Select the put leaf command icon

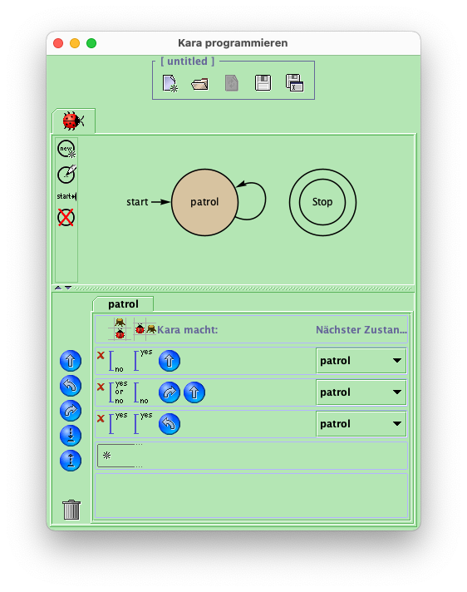click(x=71, y=436)
